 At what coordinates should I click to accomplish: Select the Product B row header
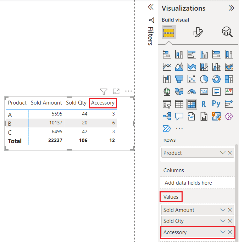point(10,124)
